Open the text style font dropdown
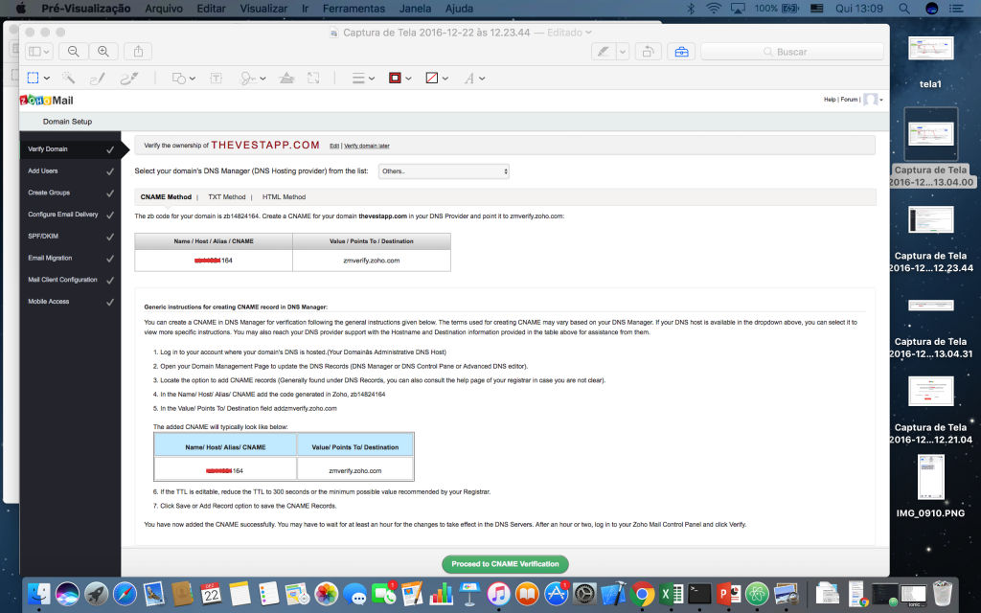The height and width of the screenshot is (613, 981). 475,79
